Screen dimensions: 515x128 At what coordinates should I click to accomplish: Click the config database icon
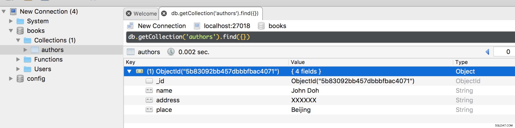tap(20, 79)
